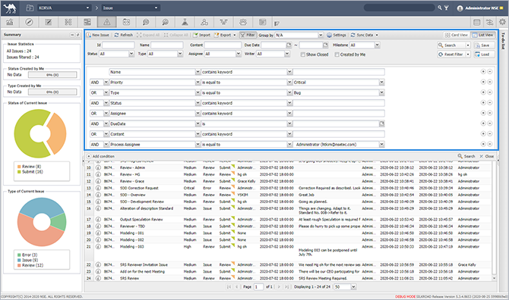
Task: Open the pencil edit module icon
Action: 49,22
